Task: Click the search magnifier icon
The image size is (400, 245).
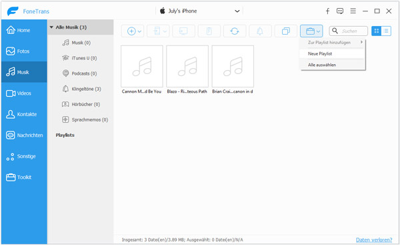Action: point(335,31)
